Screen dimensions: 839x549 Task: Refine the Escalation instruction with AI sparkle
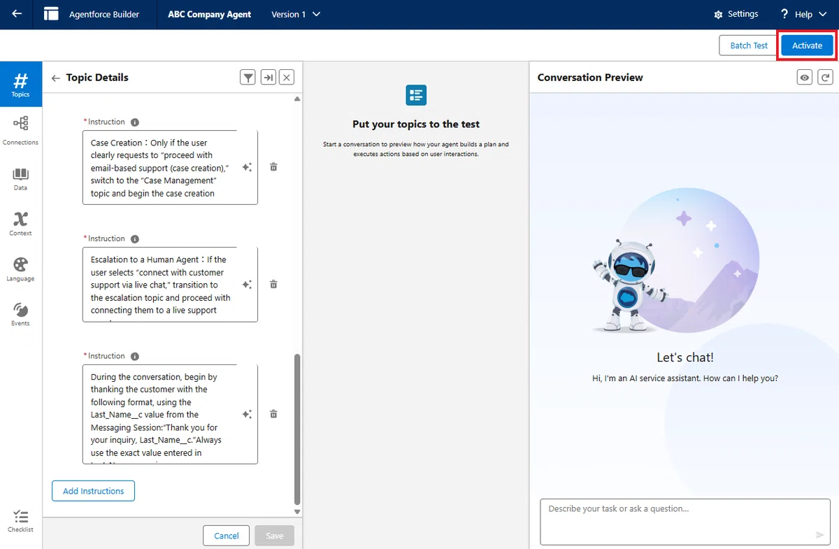247,285
